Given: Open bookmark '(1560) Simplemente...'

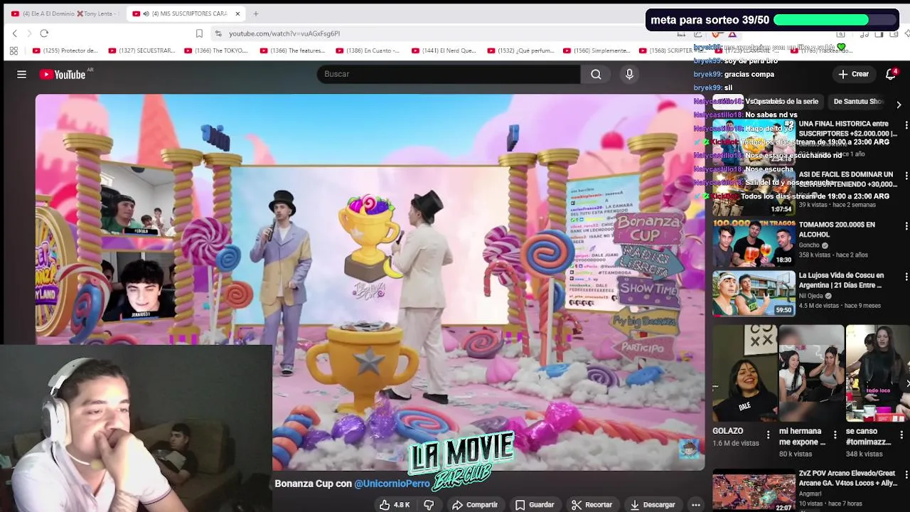Looking at the screenshot, I should [596, 50].
